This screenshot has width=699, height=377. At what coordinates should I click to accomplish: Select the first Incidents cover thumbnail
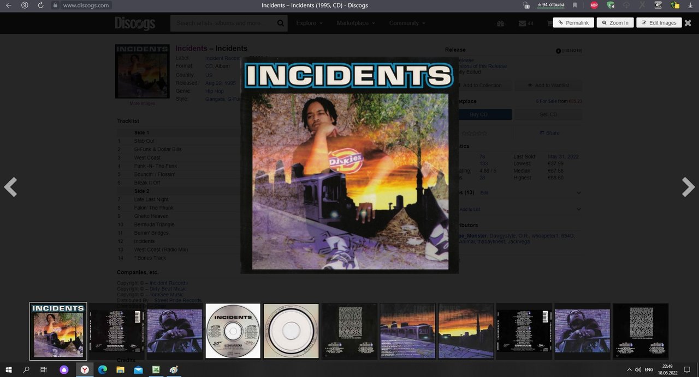pos(58,331)
